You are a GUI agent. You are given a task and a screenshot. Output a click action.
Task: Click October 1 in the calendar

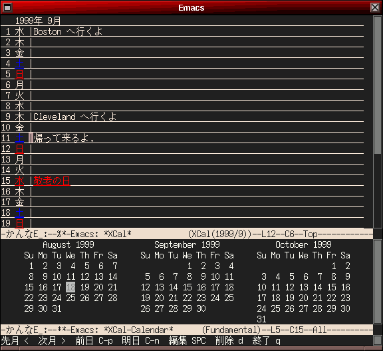tap(334, 266)
